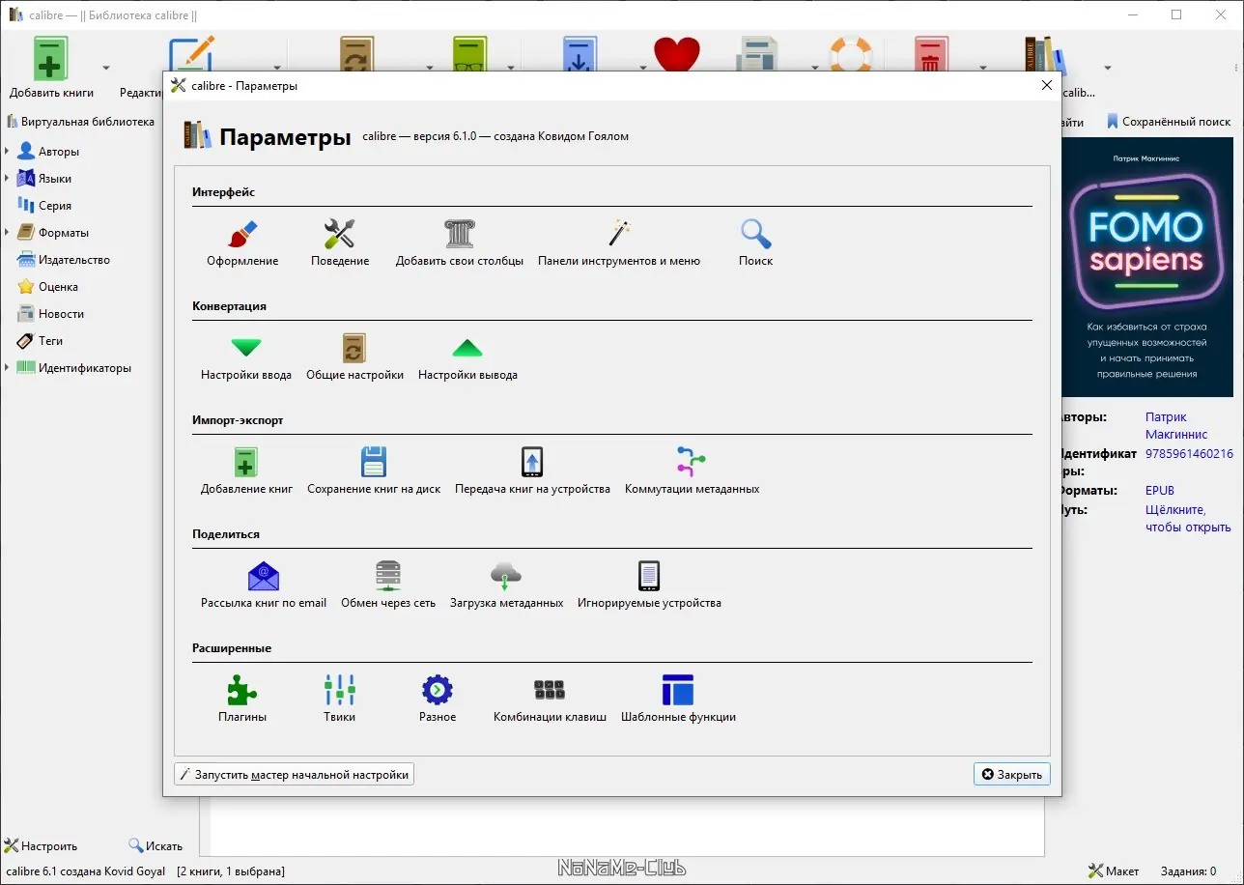This screenshot has height=885, width=1244.
Task: Click the Закрыть button in Параметры
Action: coord(1011,774)
